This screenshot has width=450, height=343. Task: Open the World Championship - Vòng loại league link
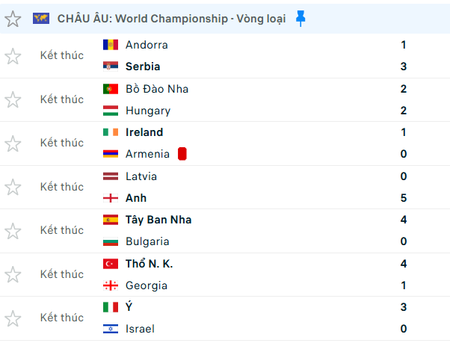click(x=171, y=19)
